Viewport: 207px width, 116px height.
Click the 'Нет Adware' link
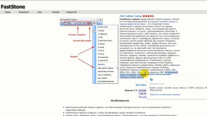141,85
